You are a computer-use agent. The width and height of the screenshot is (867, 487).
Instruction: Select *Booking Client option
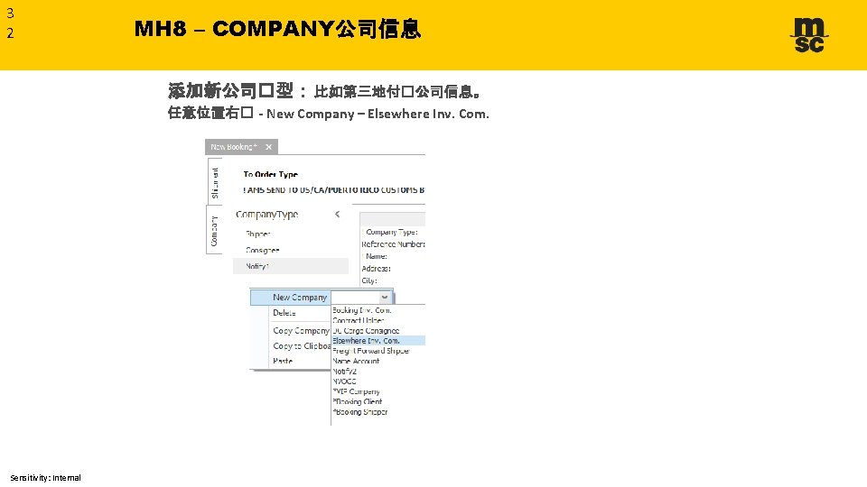pyautogui.click(x=358, y=401)
